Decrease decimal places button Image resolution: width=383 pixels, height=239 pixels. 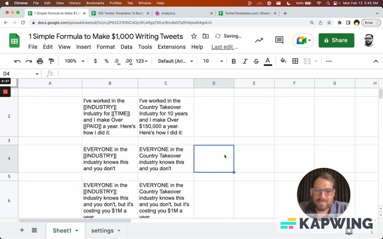tap(117, 61)
